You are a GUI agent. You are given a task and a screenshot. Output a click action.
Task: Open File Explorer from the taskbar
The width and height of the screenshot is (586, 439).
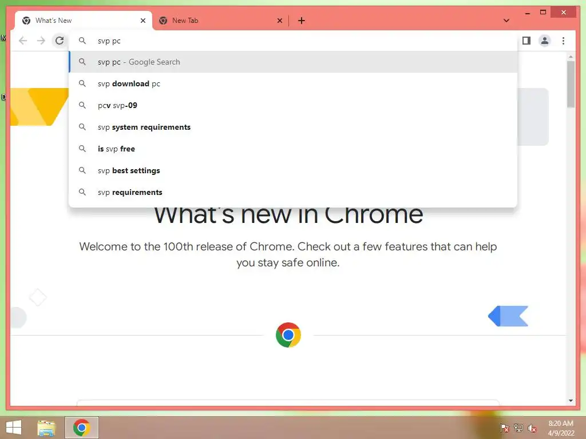[46, 428]
